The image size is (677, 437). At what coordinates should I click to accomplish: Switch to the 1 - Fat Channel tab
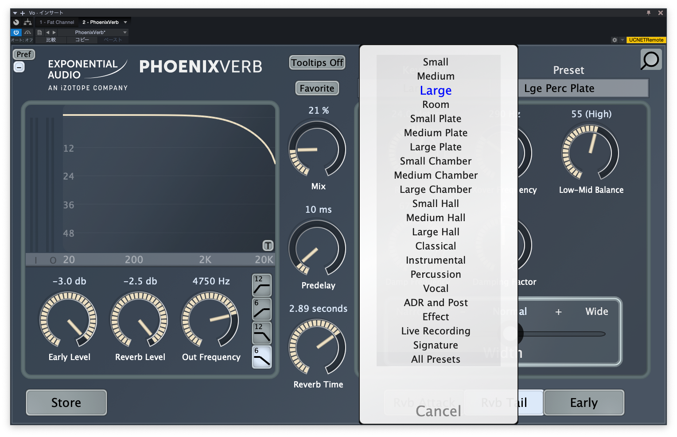click(57, 22)
